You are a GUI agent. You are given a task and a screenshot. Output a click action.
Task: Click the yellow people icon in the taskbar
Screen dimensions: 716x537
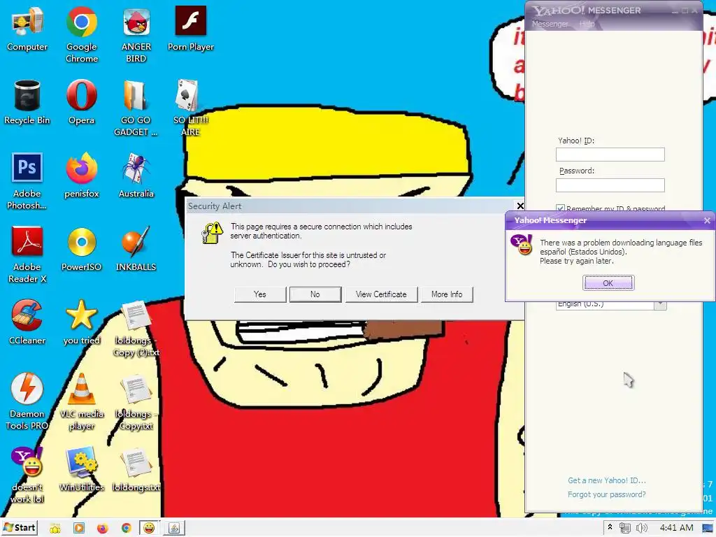(55, 529)
